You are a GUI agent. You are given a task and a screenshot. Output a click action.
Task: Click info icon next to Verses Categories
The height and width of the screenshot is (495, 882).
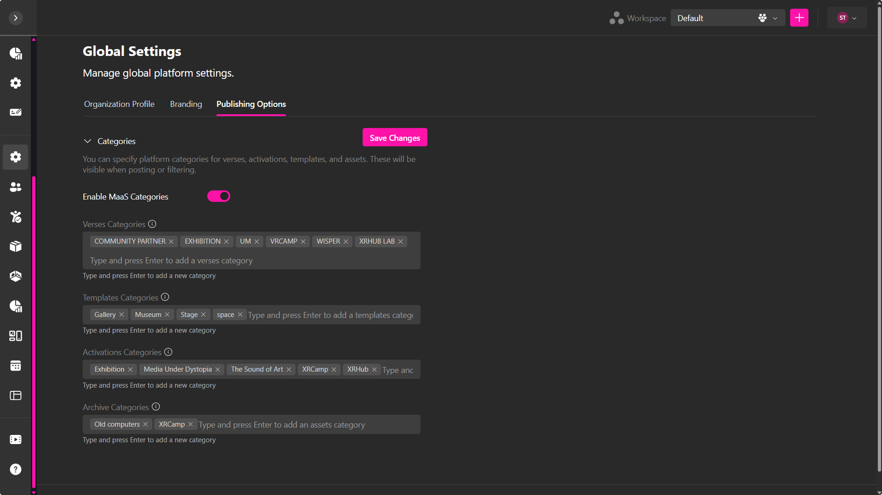152,224
